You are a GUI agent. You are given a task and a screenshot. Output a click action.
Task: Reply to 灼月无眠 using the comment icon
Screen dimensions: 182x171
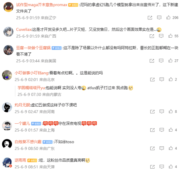pos(161,111)
